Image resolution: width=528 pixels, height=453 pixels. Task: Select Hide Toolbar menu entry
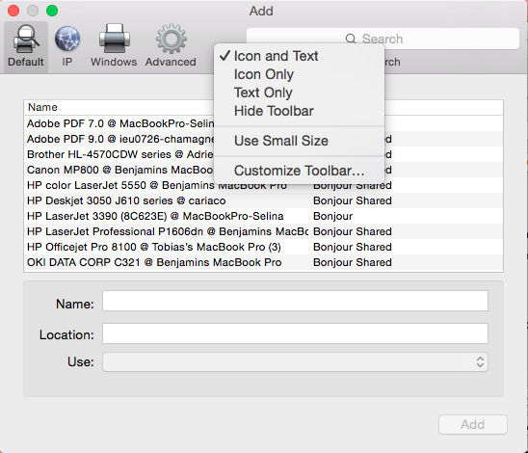299,111
